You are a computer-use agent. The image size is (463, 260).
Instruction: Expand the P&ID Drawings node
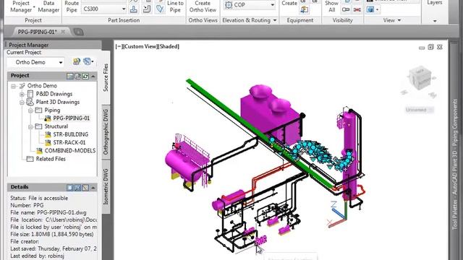(22, 95)
